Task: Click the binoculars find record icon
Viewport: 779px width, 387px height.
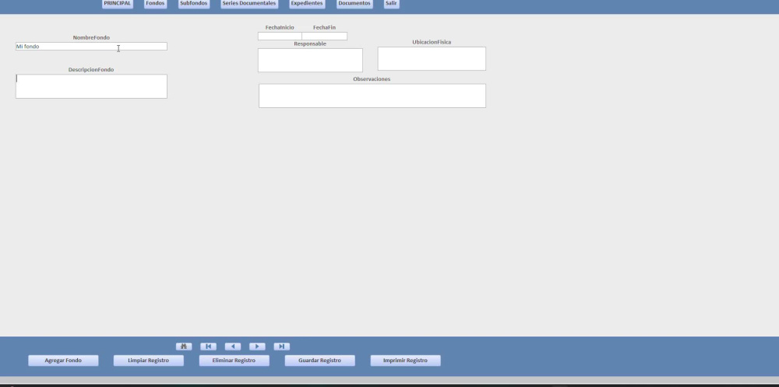Action: point(184,347)
